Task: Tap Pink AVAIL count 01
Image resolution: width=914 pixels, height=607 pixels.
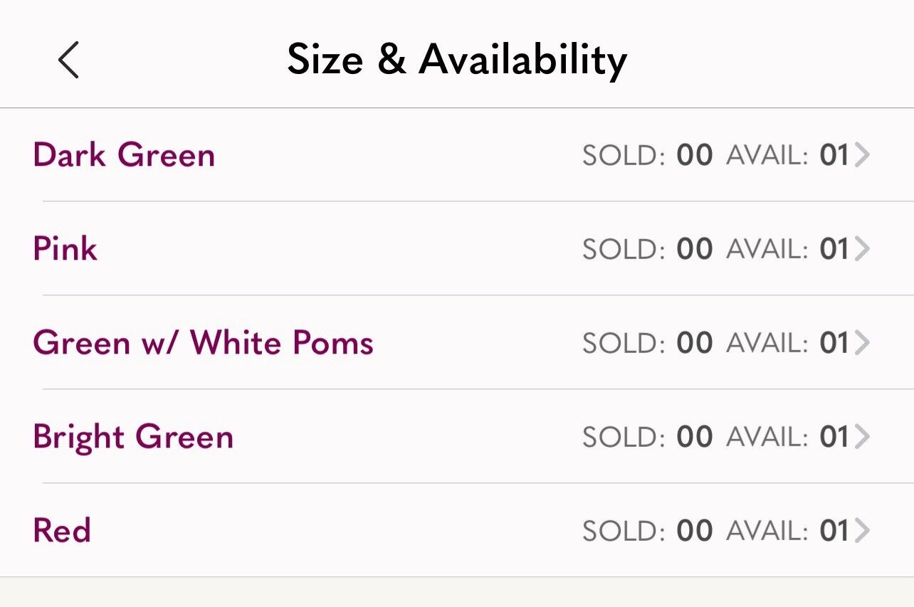Action: pos(834,249)
